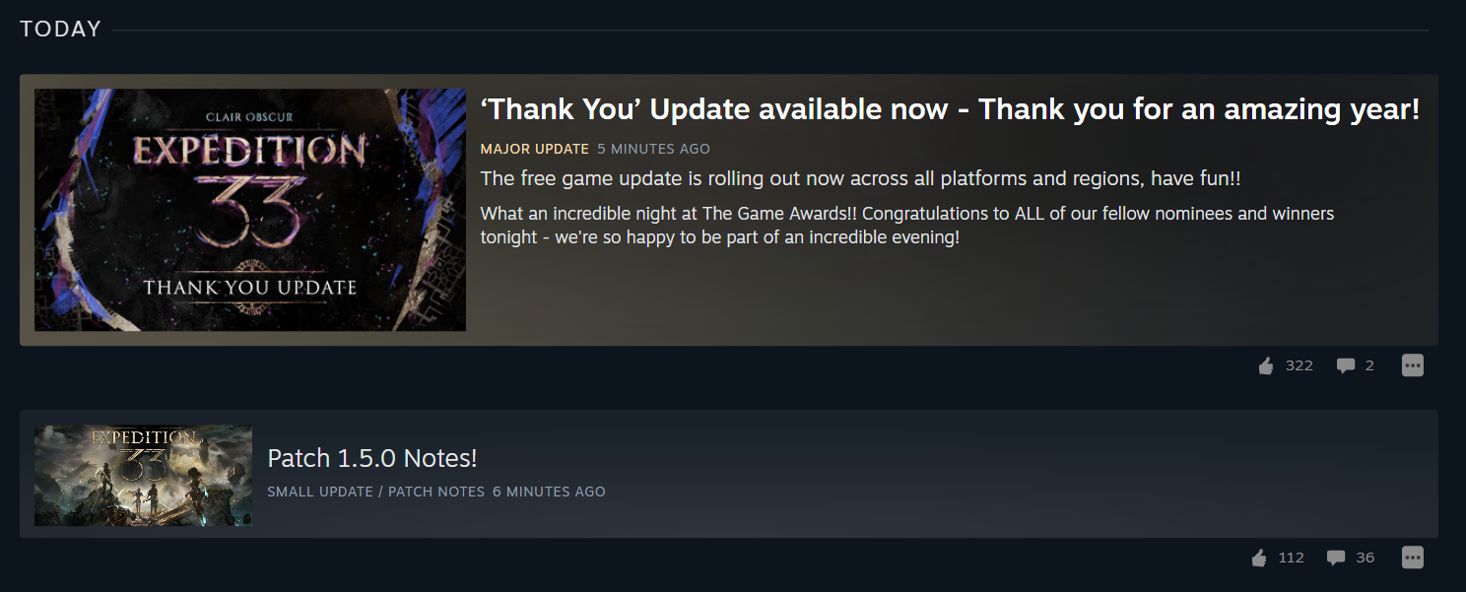The height and width of the screenshot is (592, 1466).
Task: Like the Patch 1.5.0 Notes post
Action: click(1259, 559)
